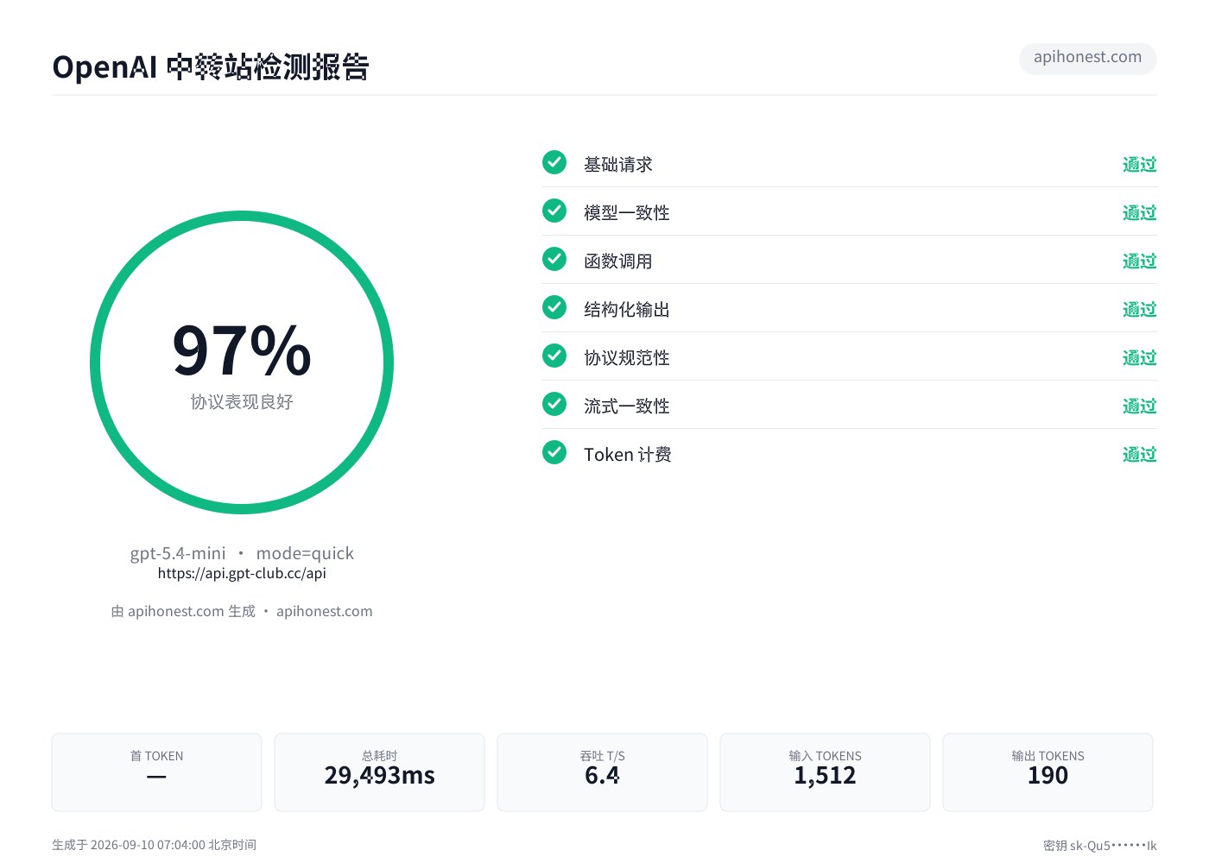Click the check icon beside 结构化输出
Screen dimensions: 1209x863
(x=554, y=307)
